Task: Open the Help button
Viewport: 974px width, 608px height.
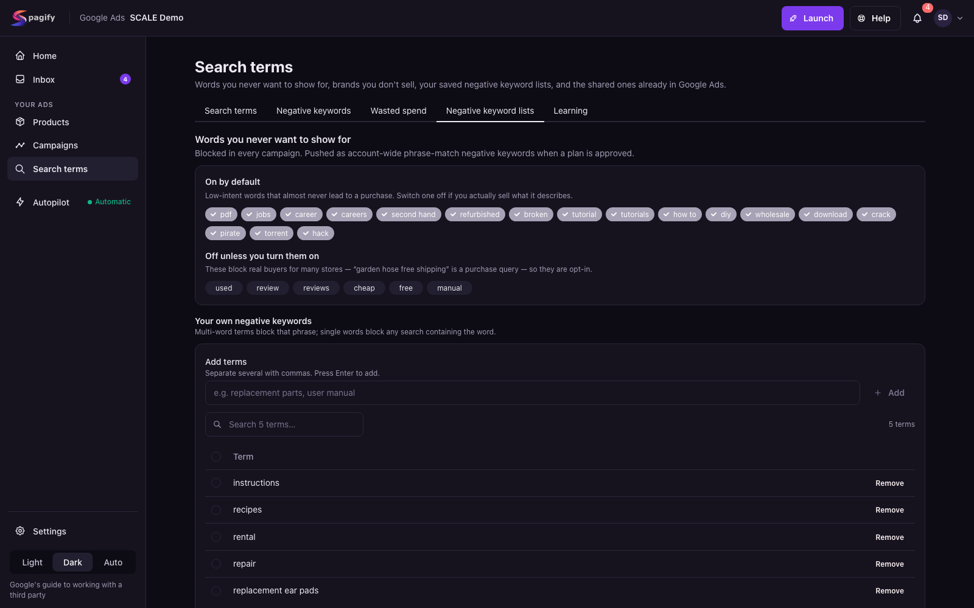Action: pos(875,18)
